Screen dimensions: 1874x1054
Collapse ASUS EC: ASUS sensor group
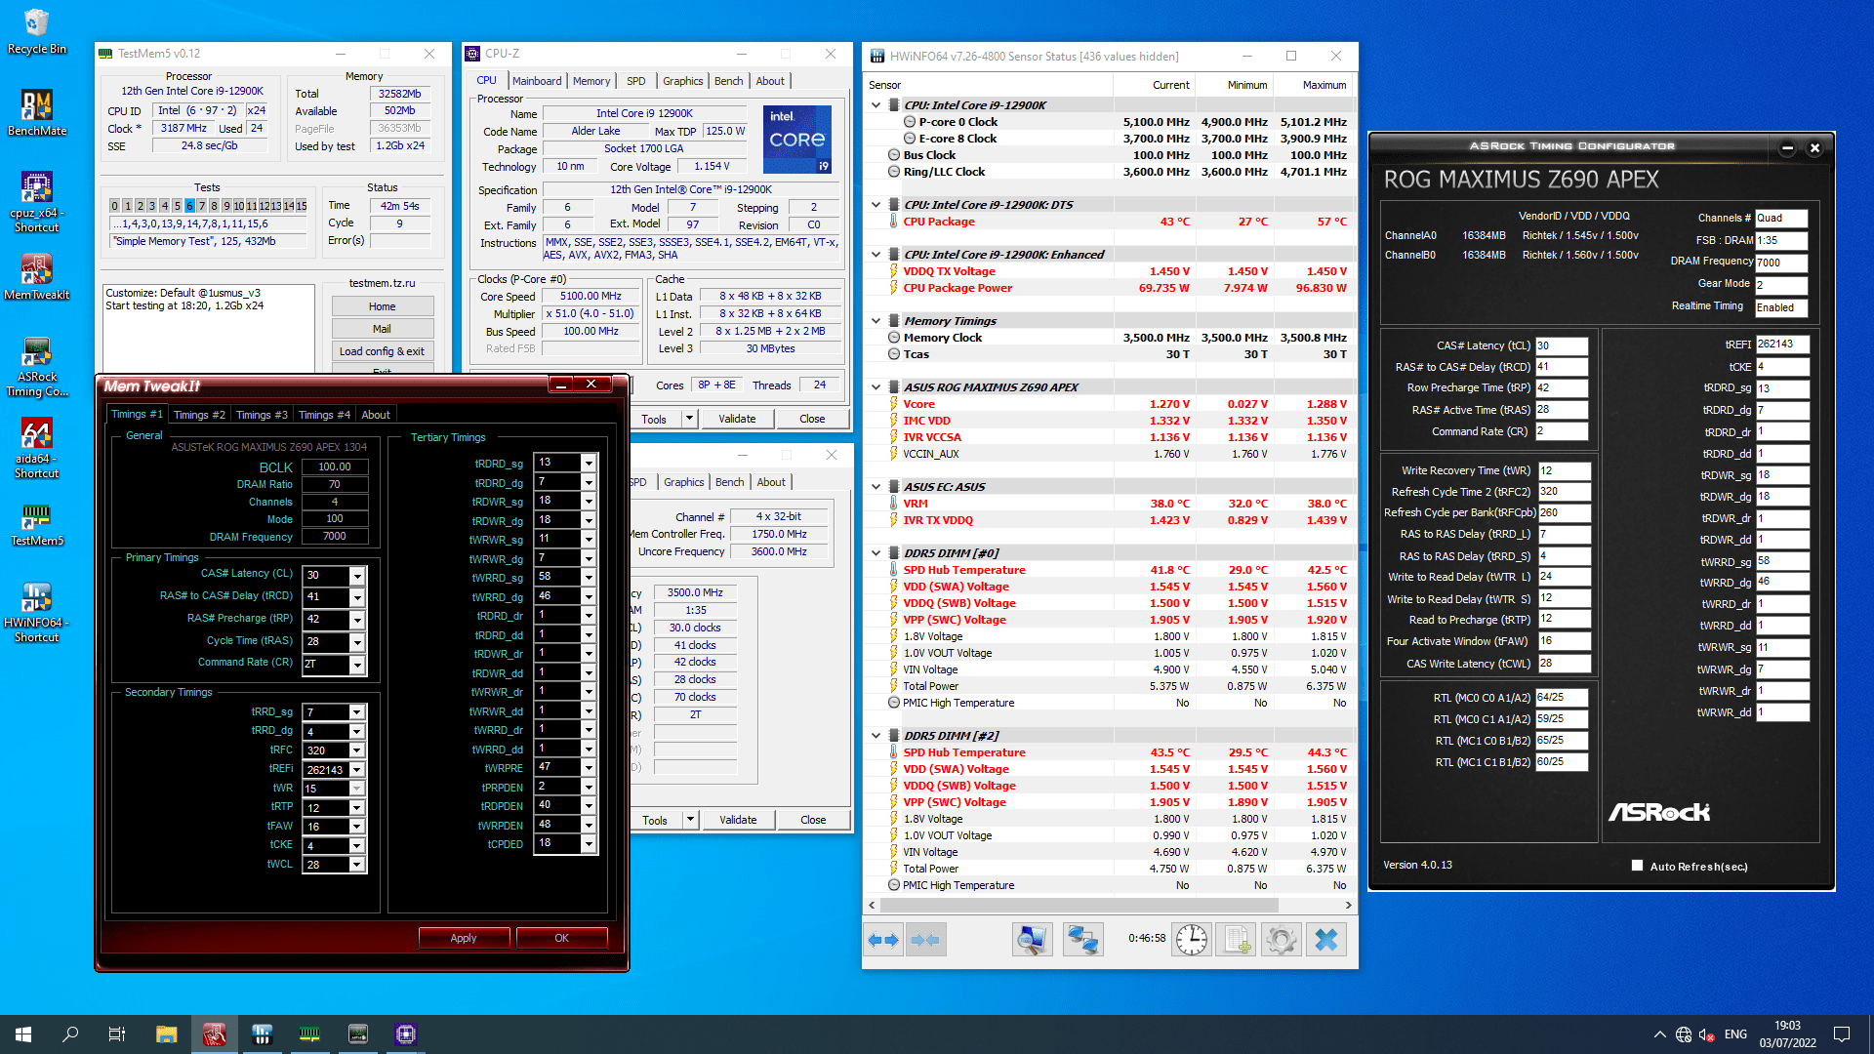(x=876, y=487)
